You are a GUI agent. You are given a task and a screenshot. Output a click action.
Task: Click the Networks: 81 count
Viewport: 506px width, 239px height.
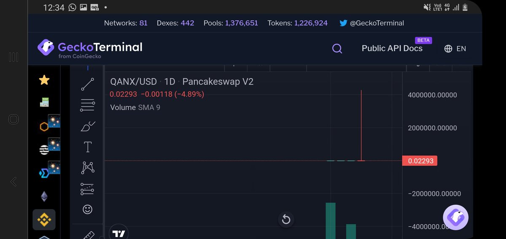[126, 23]
